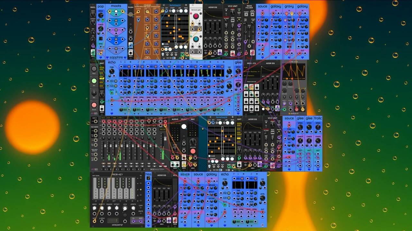
Task: Click the Q1 output jack on CD4040
Action: click(x=147, y=12)
